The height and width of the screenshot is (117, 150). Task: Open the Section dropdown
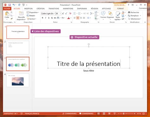[32, 19]
